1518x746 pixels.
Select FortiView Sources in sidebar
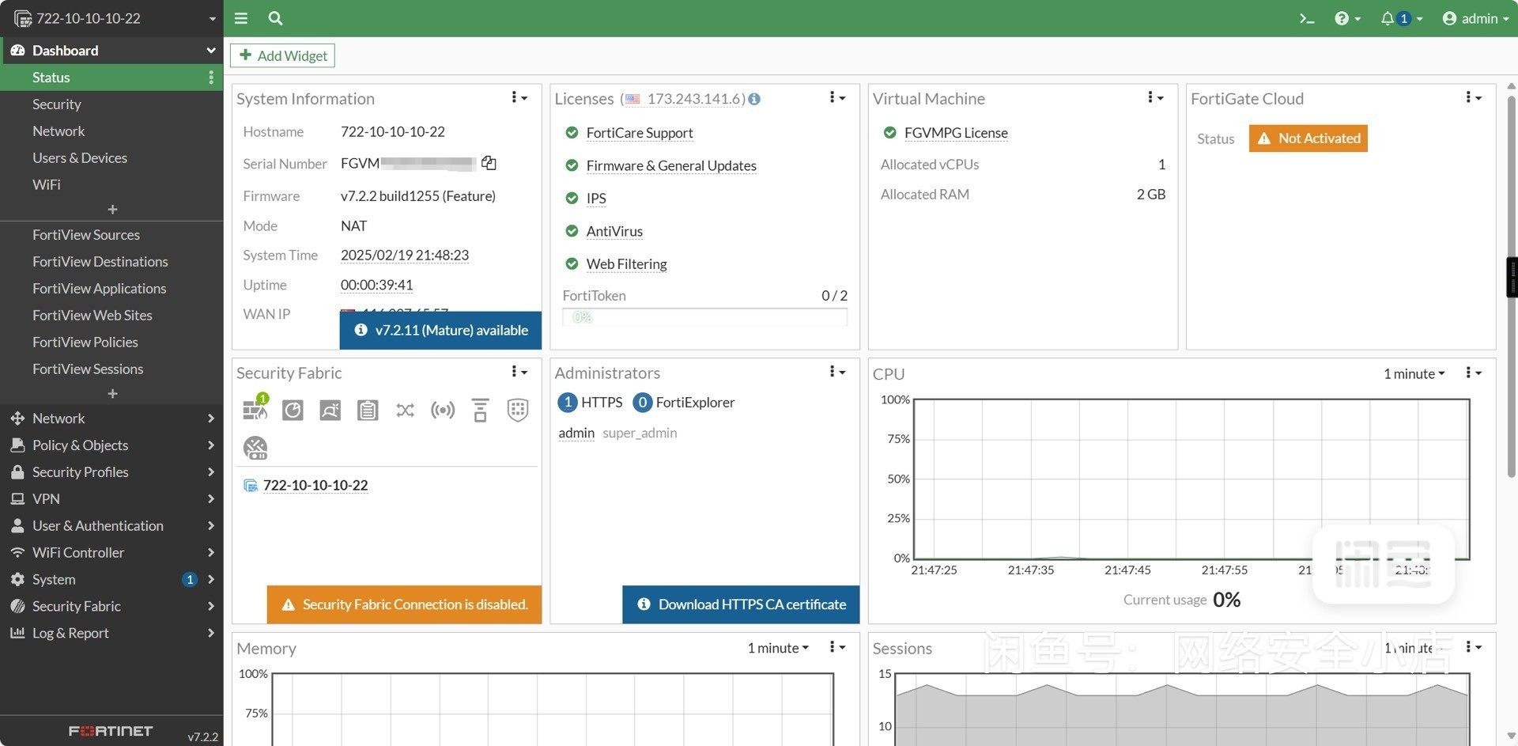pyautogui.click(x=86, y=235)
